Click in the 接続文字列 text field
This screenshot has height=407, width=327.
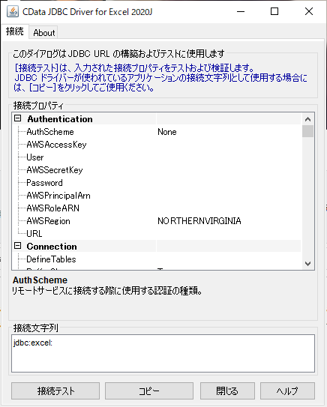[163, 353]
